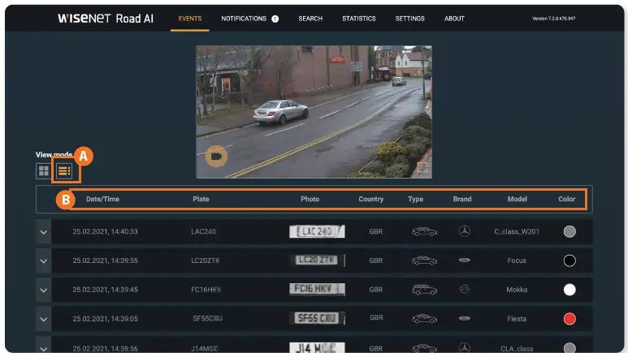
Task: Click the fullscreen icon on video preview
Action: (x=422, y=167)
